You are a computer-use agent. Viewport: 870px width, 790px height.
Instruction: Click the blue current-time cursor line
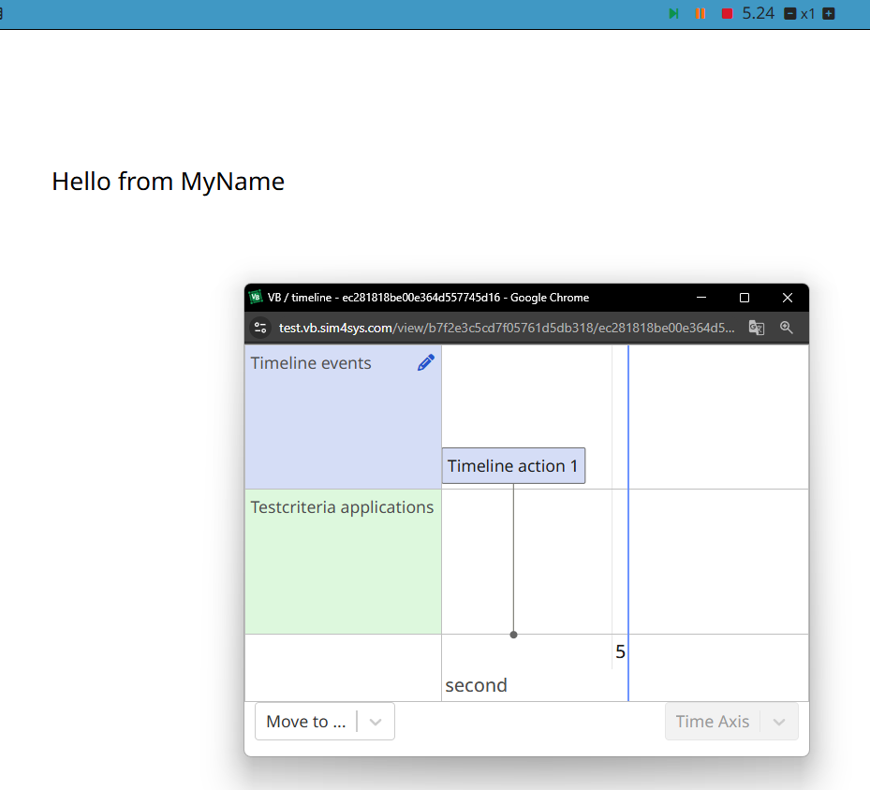coord(628,521)
